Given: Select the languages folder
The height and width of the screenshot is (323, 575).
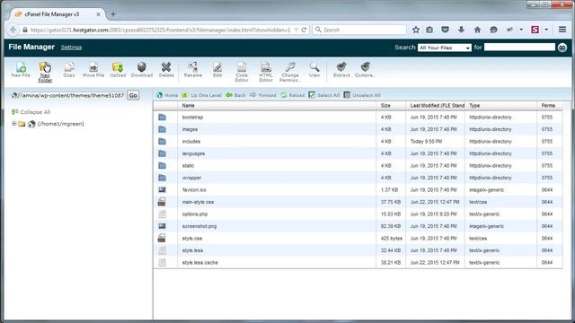Looking at the screenshot, I should coord(358,153).
